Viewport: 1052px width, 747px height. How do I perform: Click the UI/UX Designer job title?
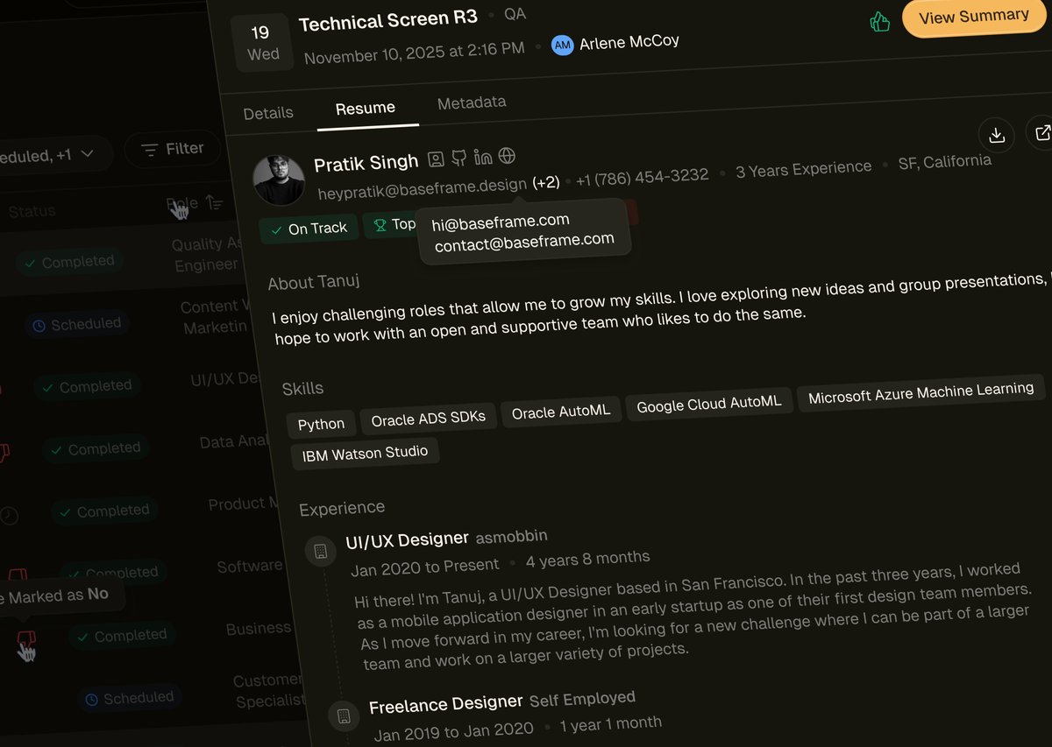407,540
